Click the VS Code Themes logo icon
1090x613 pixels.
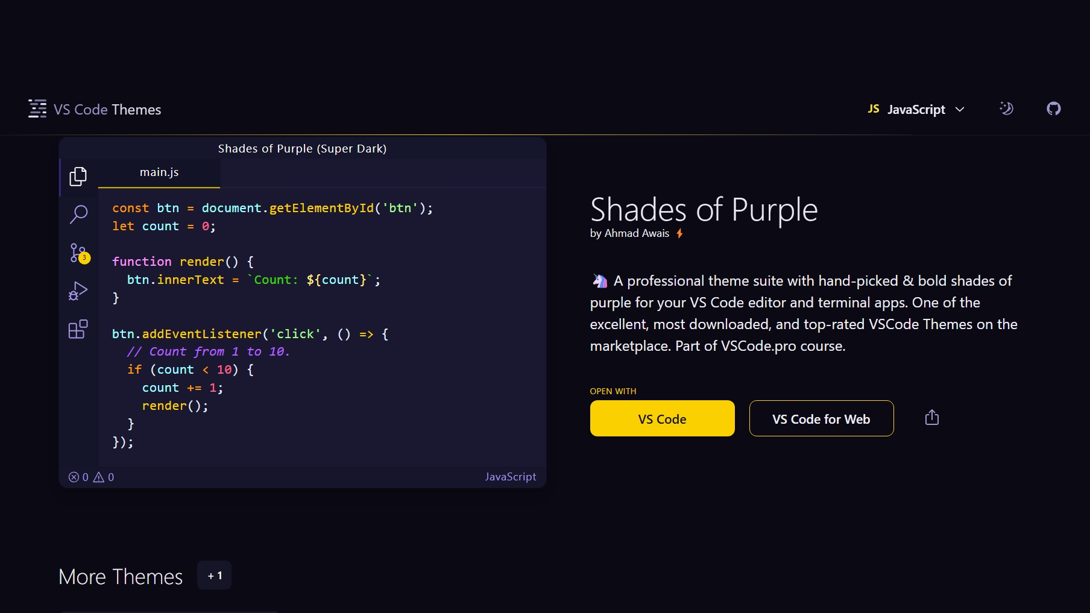37,109
